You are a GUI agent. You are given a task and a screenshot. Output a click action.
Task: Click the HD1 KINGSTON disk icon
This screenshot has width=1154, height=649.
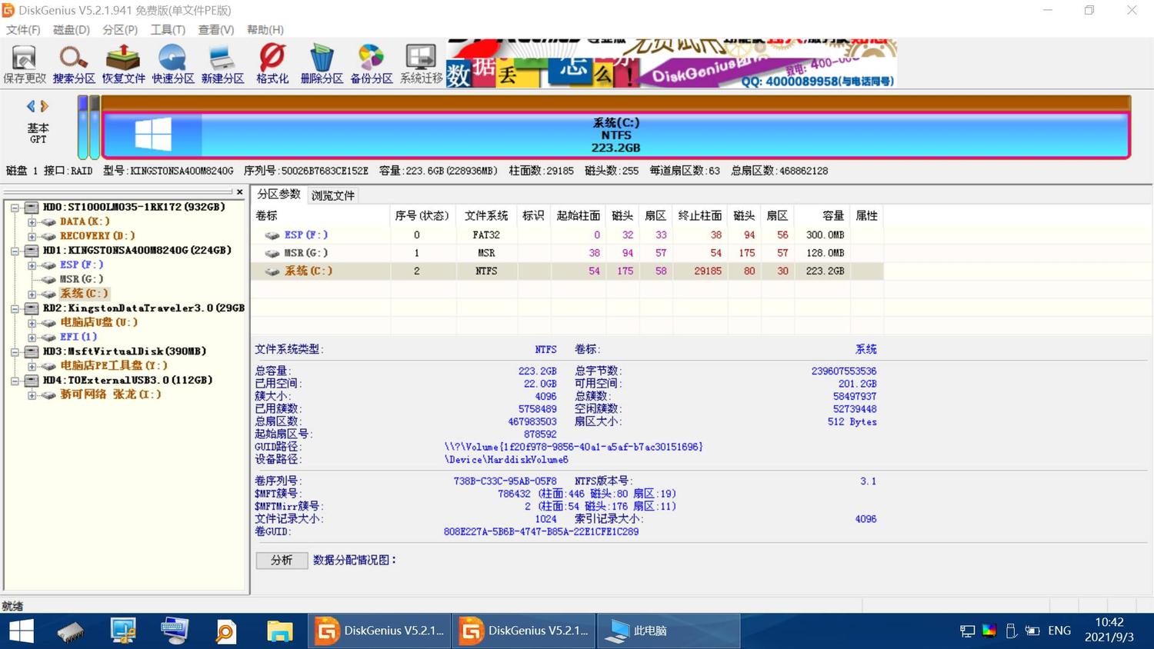(32, 250)
